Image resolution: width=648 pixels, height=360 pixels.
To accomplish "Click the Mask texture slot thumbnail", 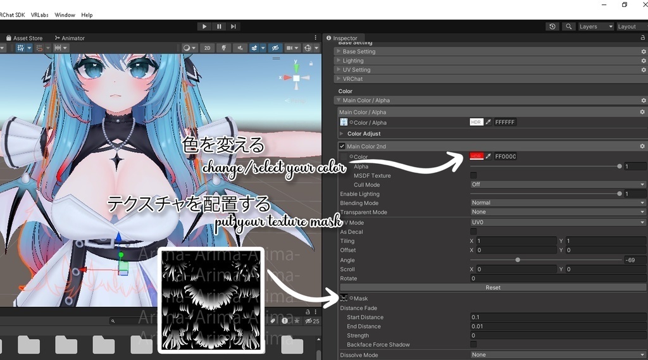I will [x=344, y=298].
